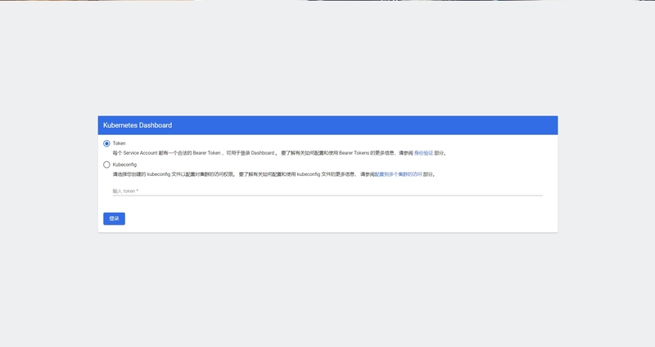Click the Kubernetes Dashboard header title

(138, 125)
